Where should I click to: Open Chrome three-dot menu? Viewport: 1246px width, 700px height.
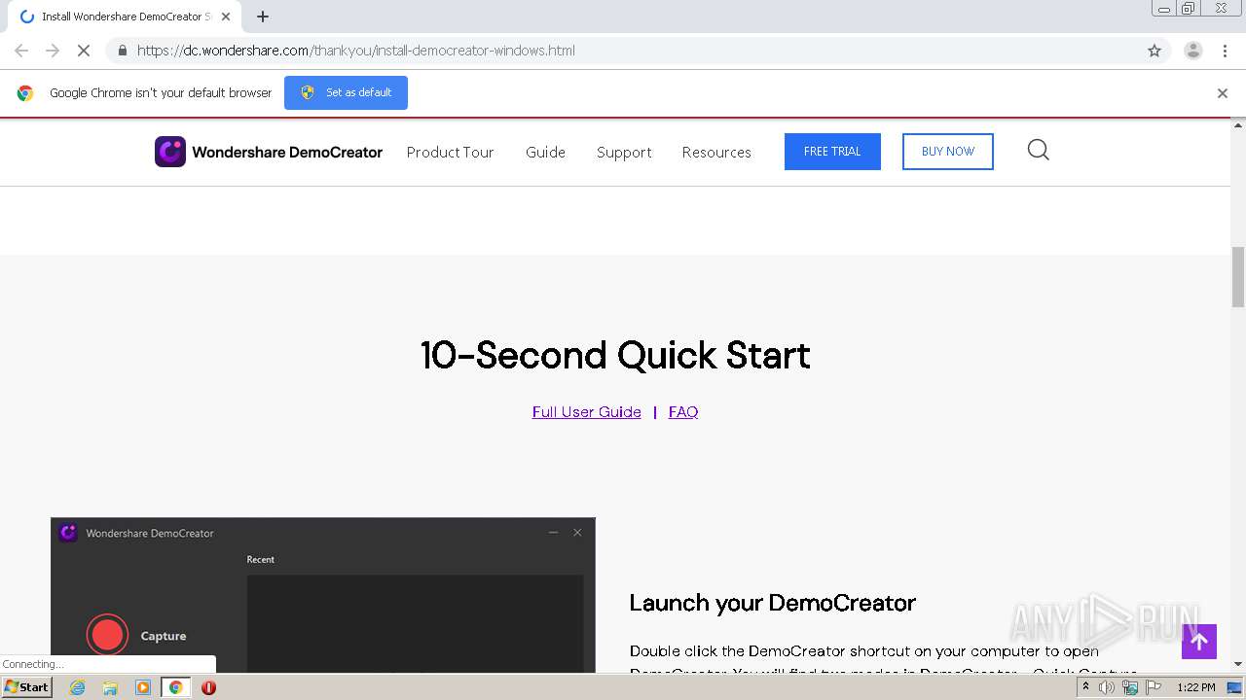point(1225,51)
